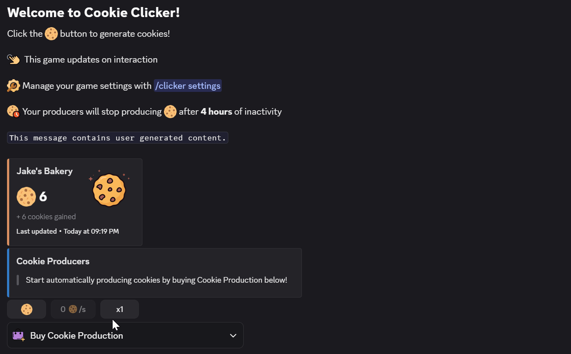The height and width of the screenshot is (354, 571).
Task: Click the cookie with clock emoji
Action: pyautogui.click(x=13, y=112)
